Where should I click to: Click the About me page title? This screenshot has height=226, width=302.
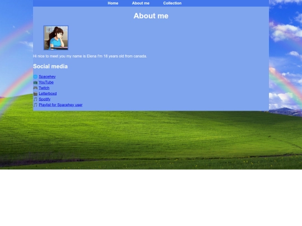pyautogui.click(x=151, y=16)
